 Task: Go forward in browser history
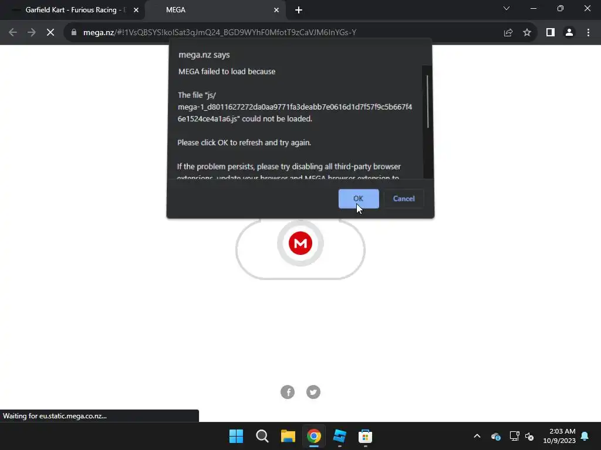tap(32, 33)
